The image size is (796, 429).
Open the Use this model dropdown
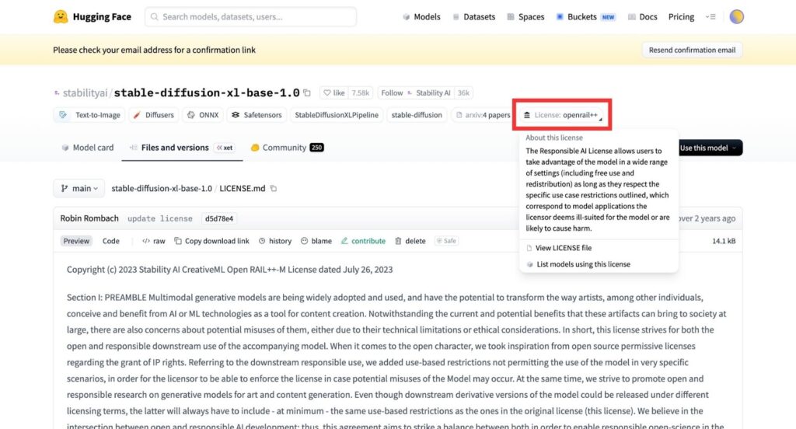tap(708, 148)
